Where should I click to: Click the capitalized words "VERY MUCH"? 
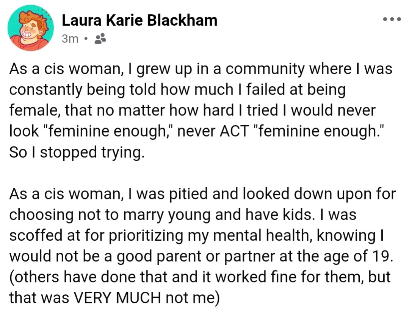point(116,297)
